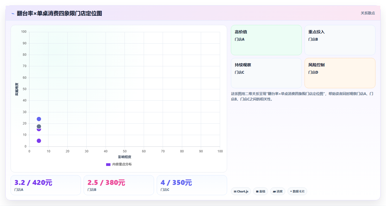The width and height of the screenshot is (386, 206).
Task: Open the 风险控制 quadrant card
Action: pos(340,73)
